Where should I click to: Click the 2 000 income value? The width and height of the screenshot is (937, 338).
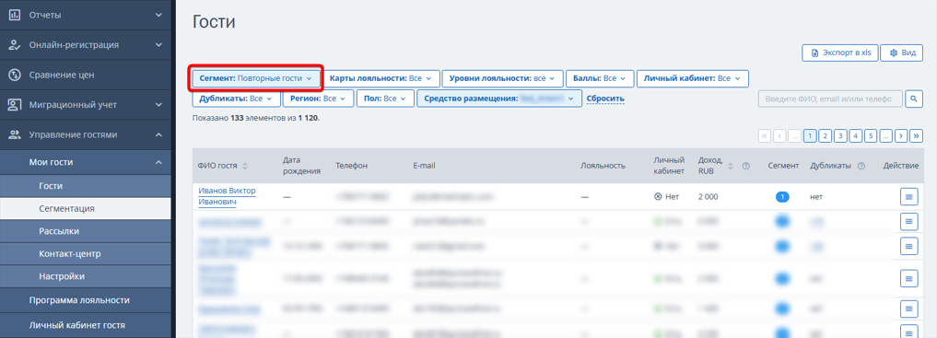709,196
